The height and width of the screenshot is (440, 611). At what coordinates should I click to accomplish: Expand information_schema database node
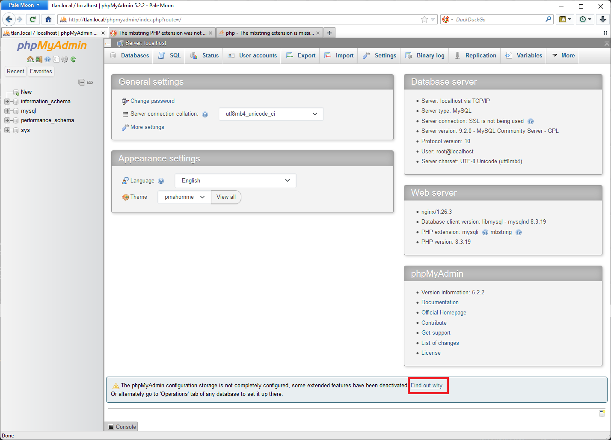tap(7, 102)
